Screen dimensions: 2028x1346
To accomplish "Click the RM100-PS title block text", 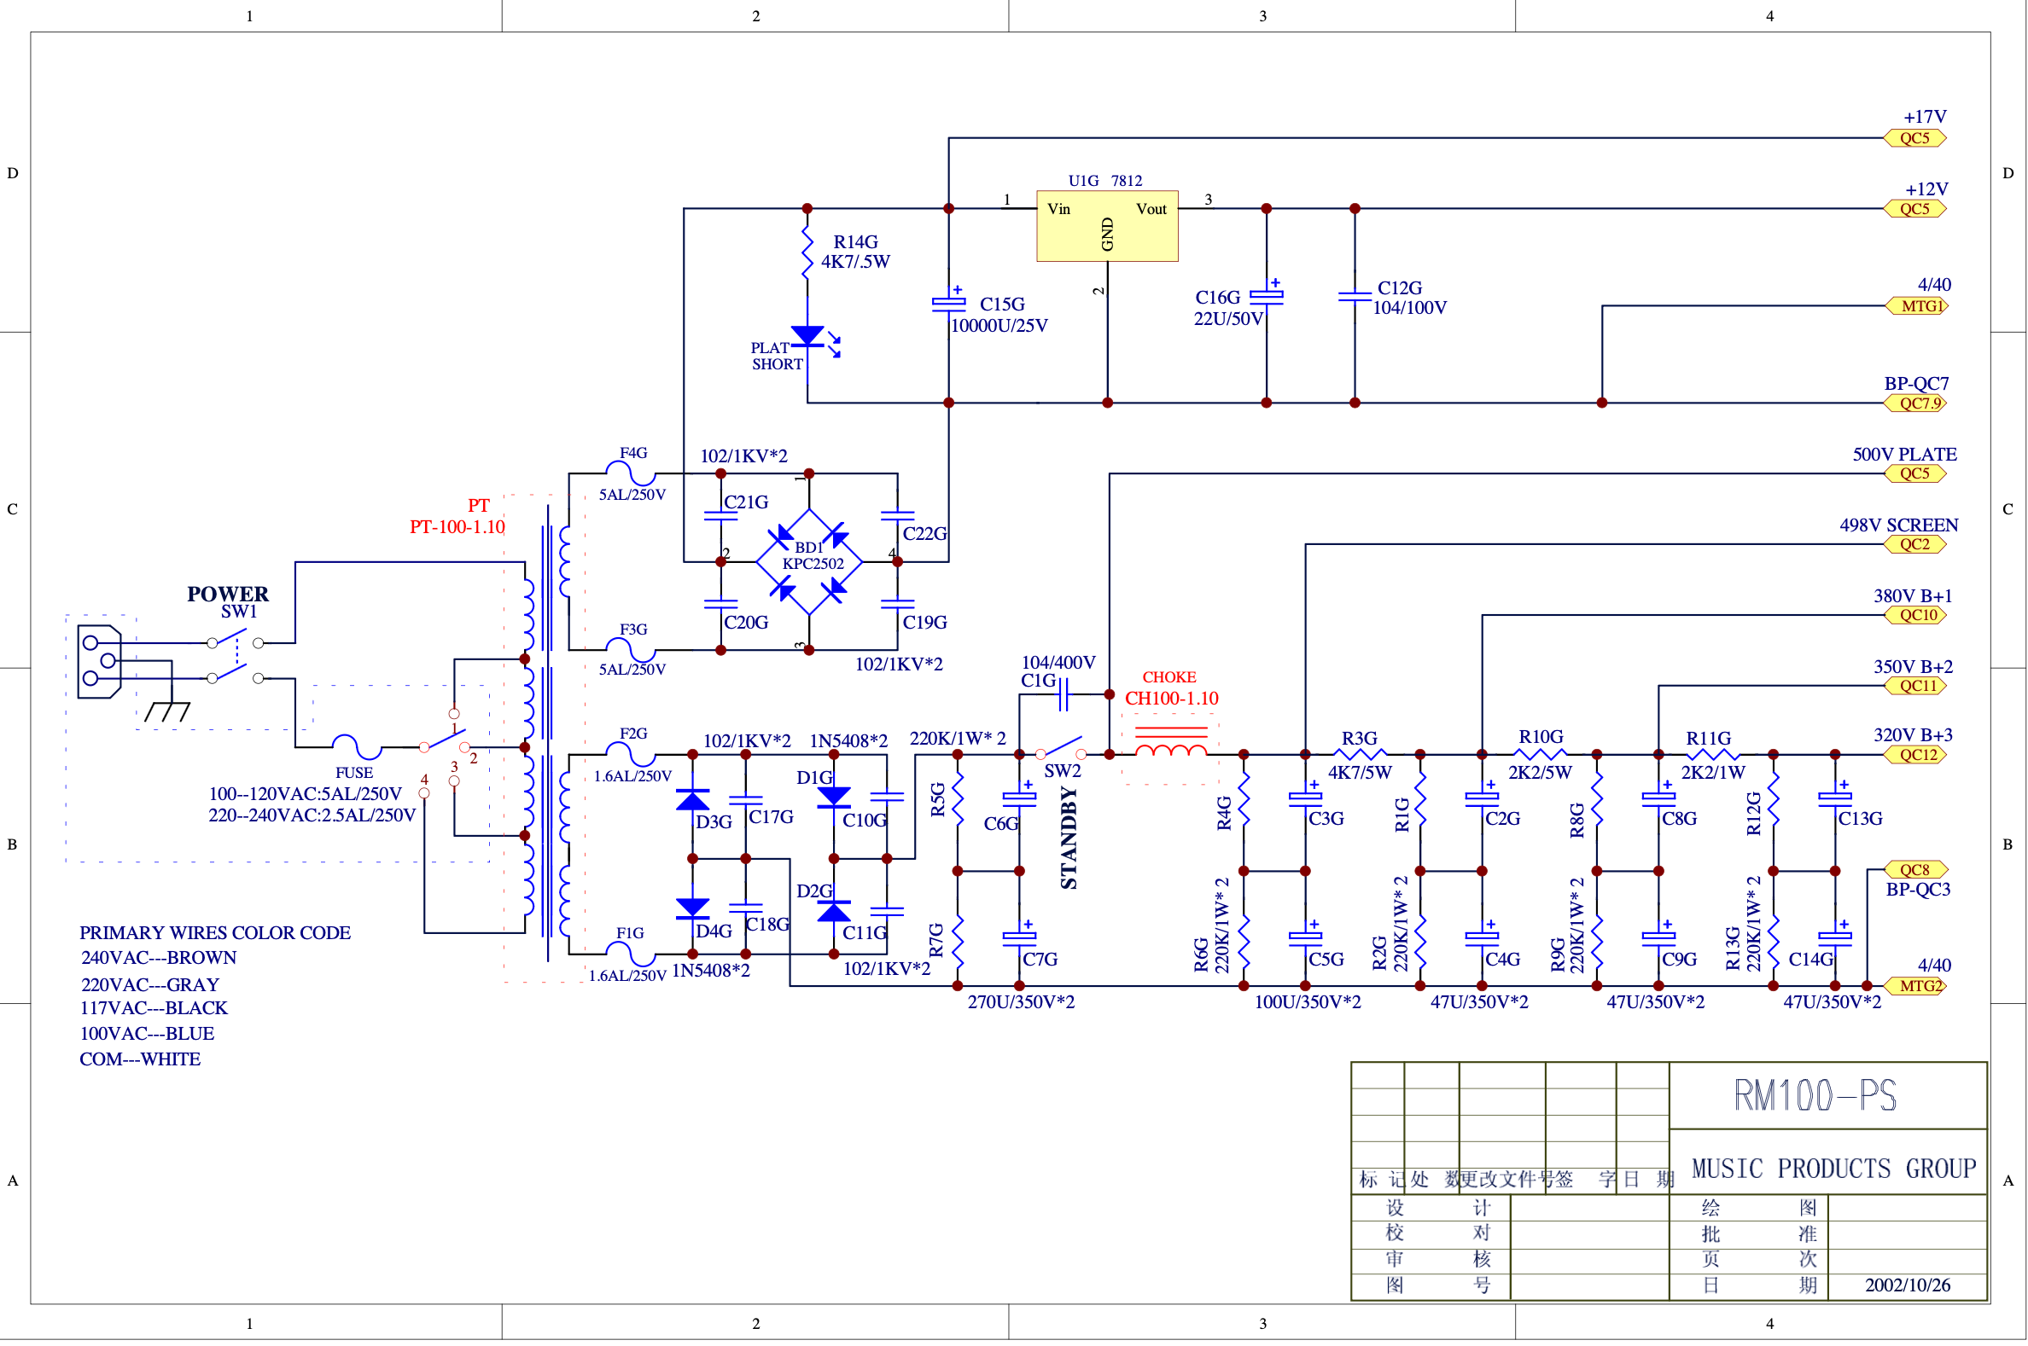I will click(1814, 1095).
